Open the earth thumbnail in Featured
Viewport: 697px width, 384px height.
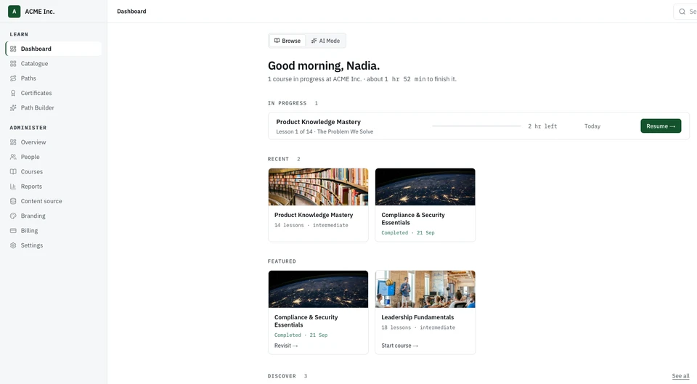pos(318,289)
